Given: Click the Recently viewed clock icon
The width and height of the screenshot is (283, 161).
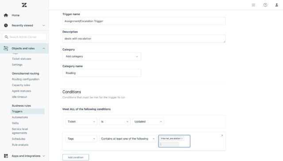Looking at the screenshot, I should coord(6,26).
